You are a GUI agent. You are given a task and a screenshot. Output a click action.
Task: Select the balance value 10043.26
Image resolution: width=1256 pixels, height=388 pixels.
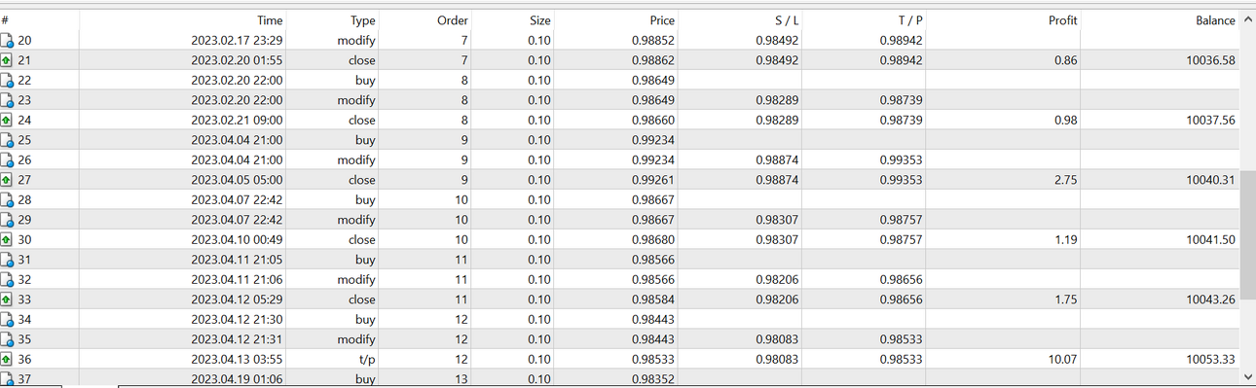pos(1210,300)
